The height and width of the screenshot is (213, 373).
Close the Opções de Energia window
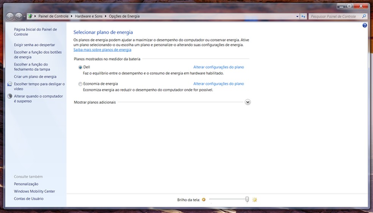(x=361, y=6)
